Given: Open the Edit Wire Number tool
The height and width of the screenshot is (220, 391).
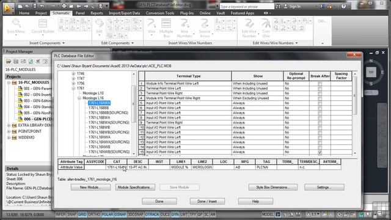Looking at the screenshot, I should [x=249, y=28].
